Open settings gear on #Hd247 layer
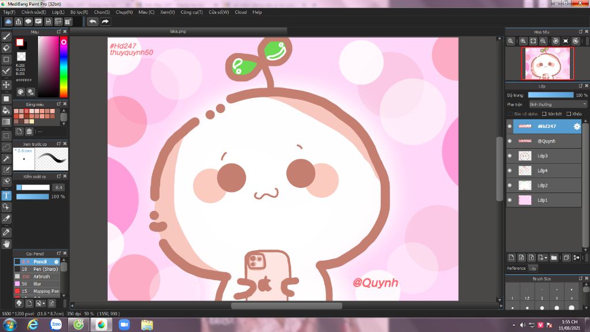The image size is (590, 332). 577,126
